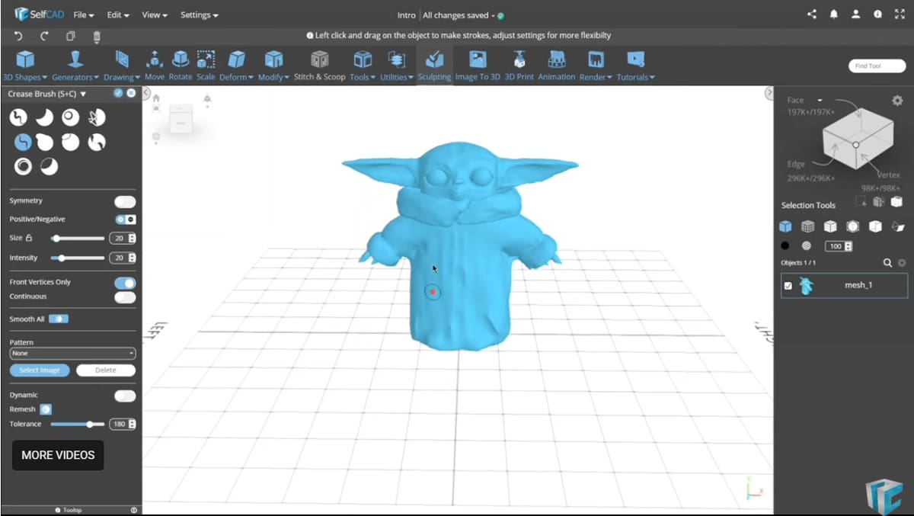Enable the Continuous switch
Viewport: 914px width, 516px height.
tap(125, 296)
